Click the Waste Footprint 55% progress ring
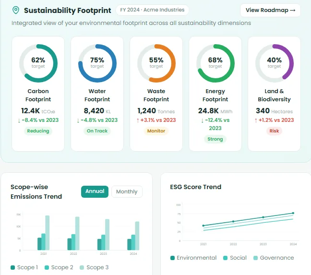 (156, 63)
